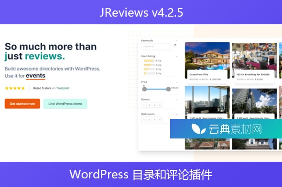Click the Price filter label
The height and width of the screenshot is (187, 282).
144,82
